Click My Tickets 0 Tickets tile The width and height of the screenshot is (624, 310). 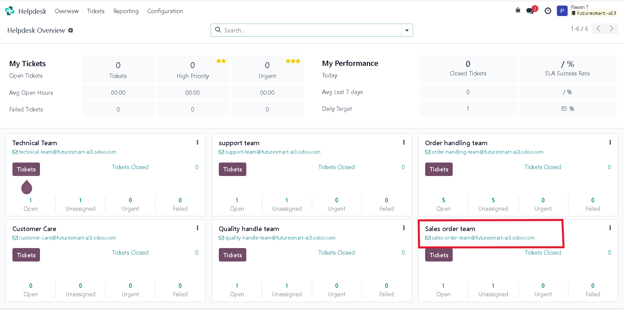click(x=118, y=69)
